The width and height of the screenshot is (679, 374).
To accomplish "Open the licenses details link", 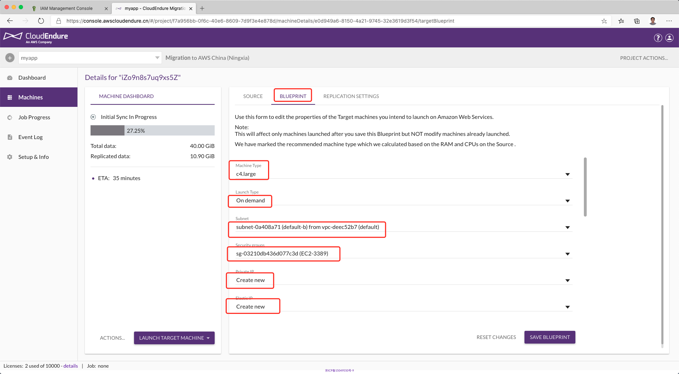I will (x=71, y=366).
